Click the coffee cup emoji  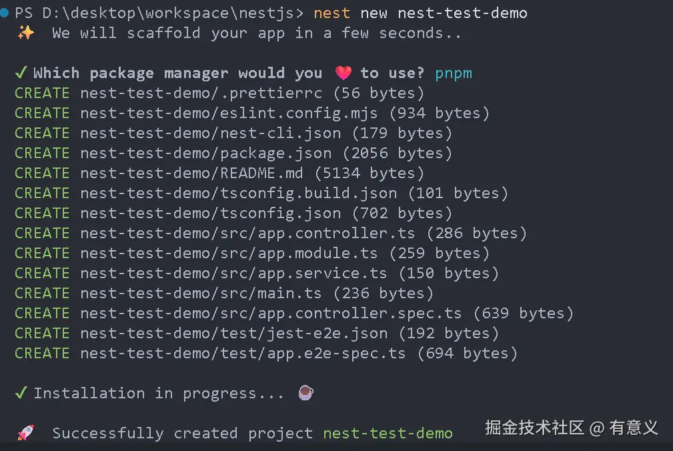click(x=305, y=393)
